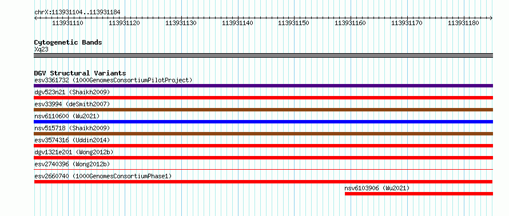The width and height of the screenshot is (509, 216).
Task: Click the brown nsv515718 variant bar
Action: (263, 134)
